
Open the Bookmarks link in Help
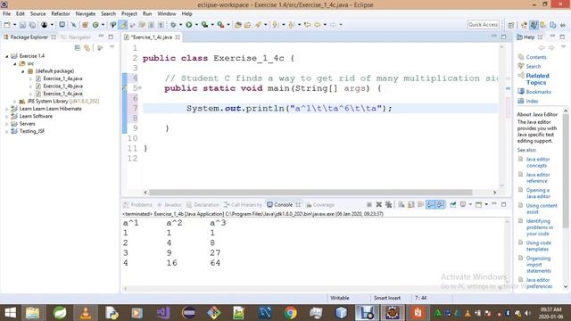coord(538,92)
